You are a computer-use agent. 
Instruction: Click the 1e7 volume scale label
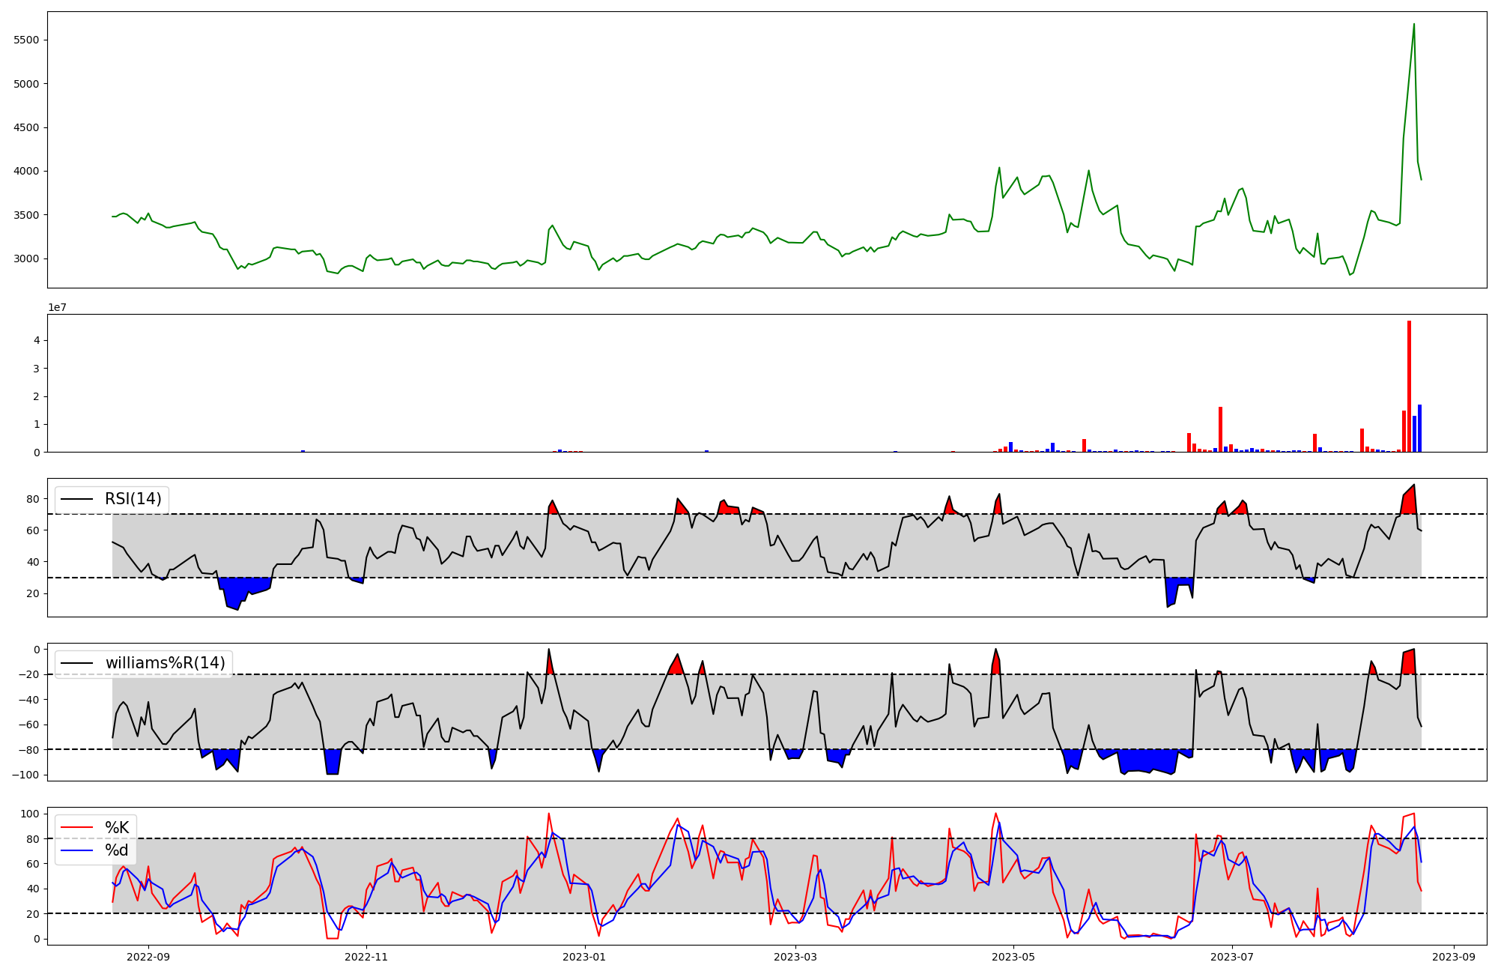click(57, 308)
